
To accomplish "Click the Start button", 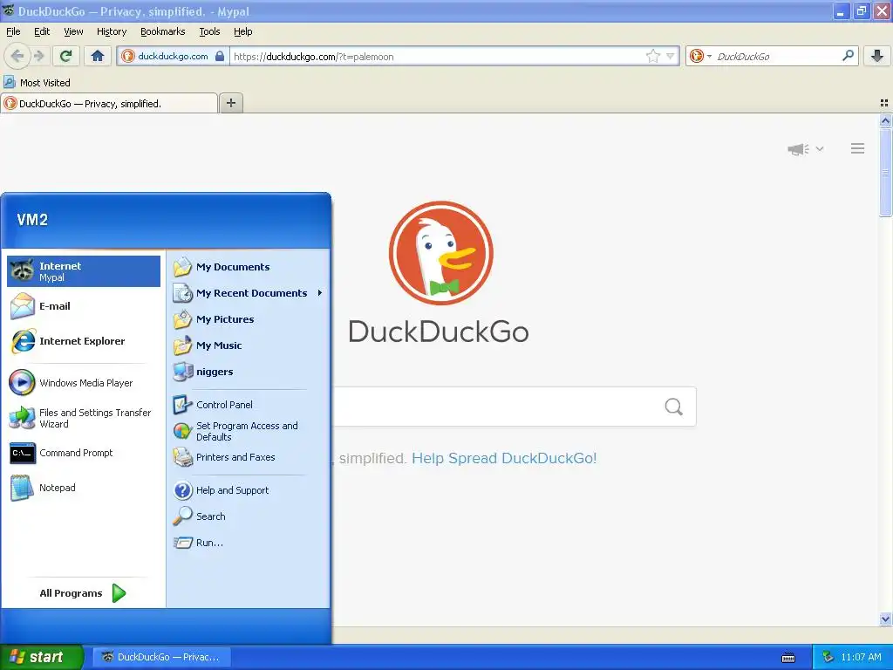I will [x=41, y=657].
